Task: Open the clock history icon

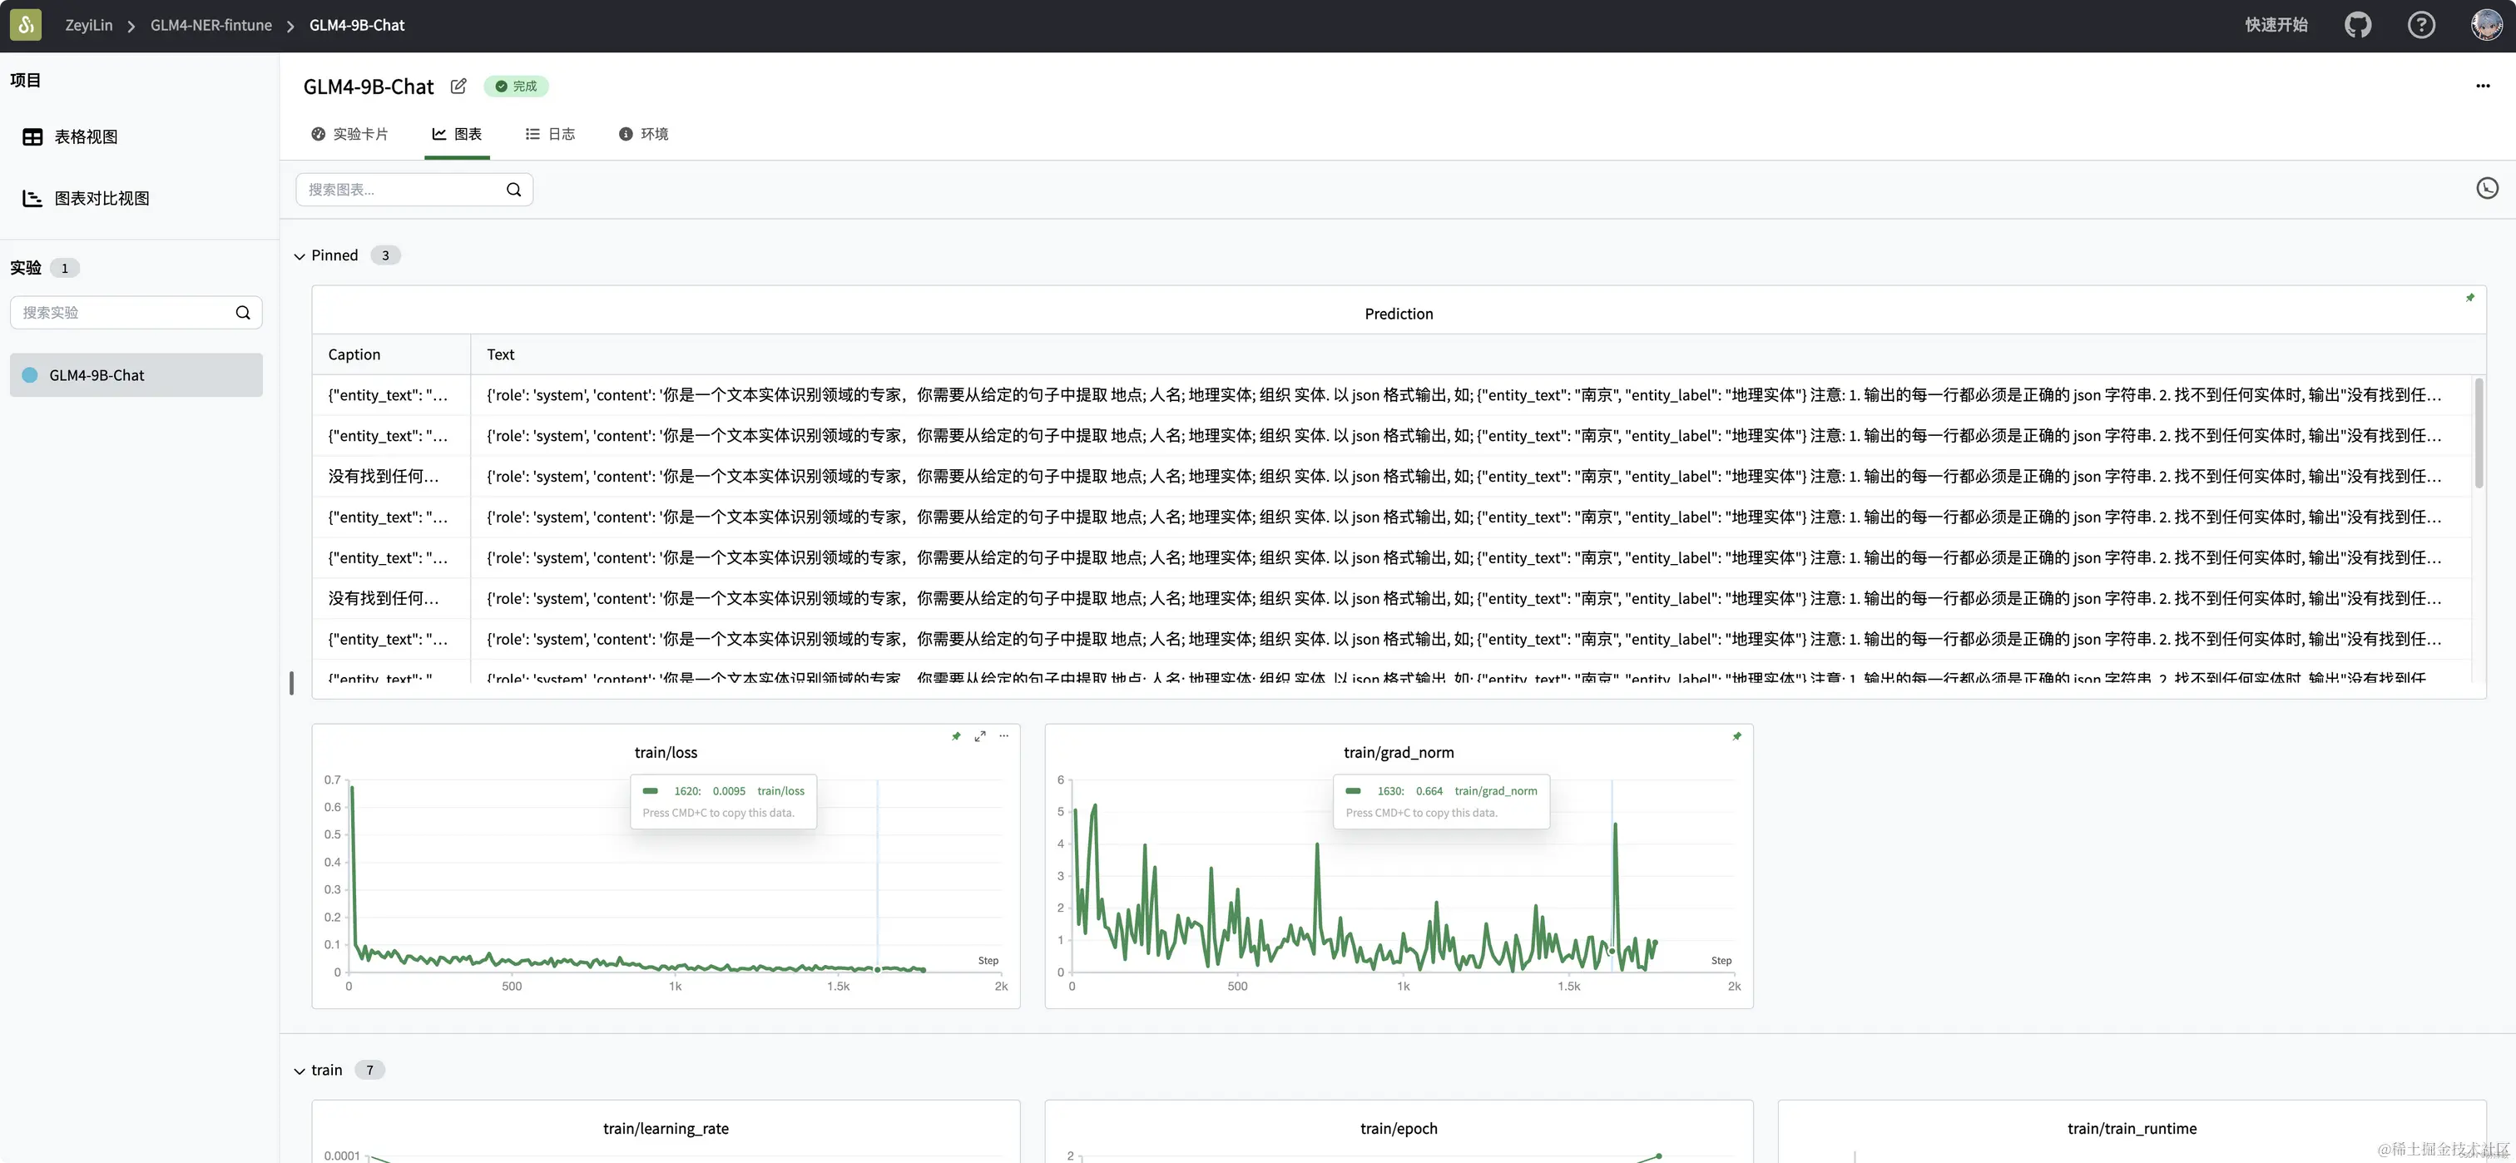Action: (x=2487, y=189)
